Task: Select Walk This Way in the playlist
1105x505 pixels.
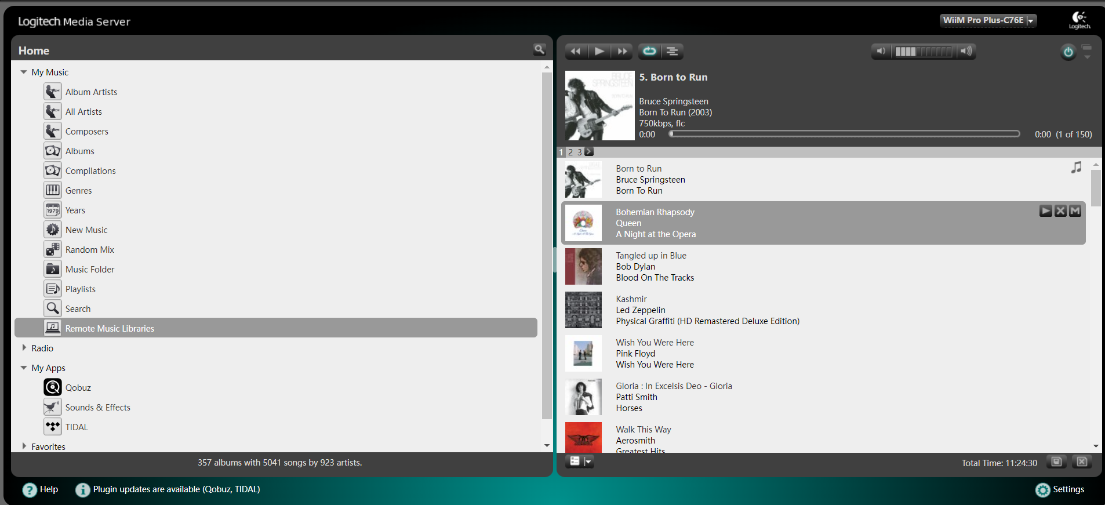Action: click(644, 430)
